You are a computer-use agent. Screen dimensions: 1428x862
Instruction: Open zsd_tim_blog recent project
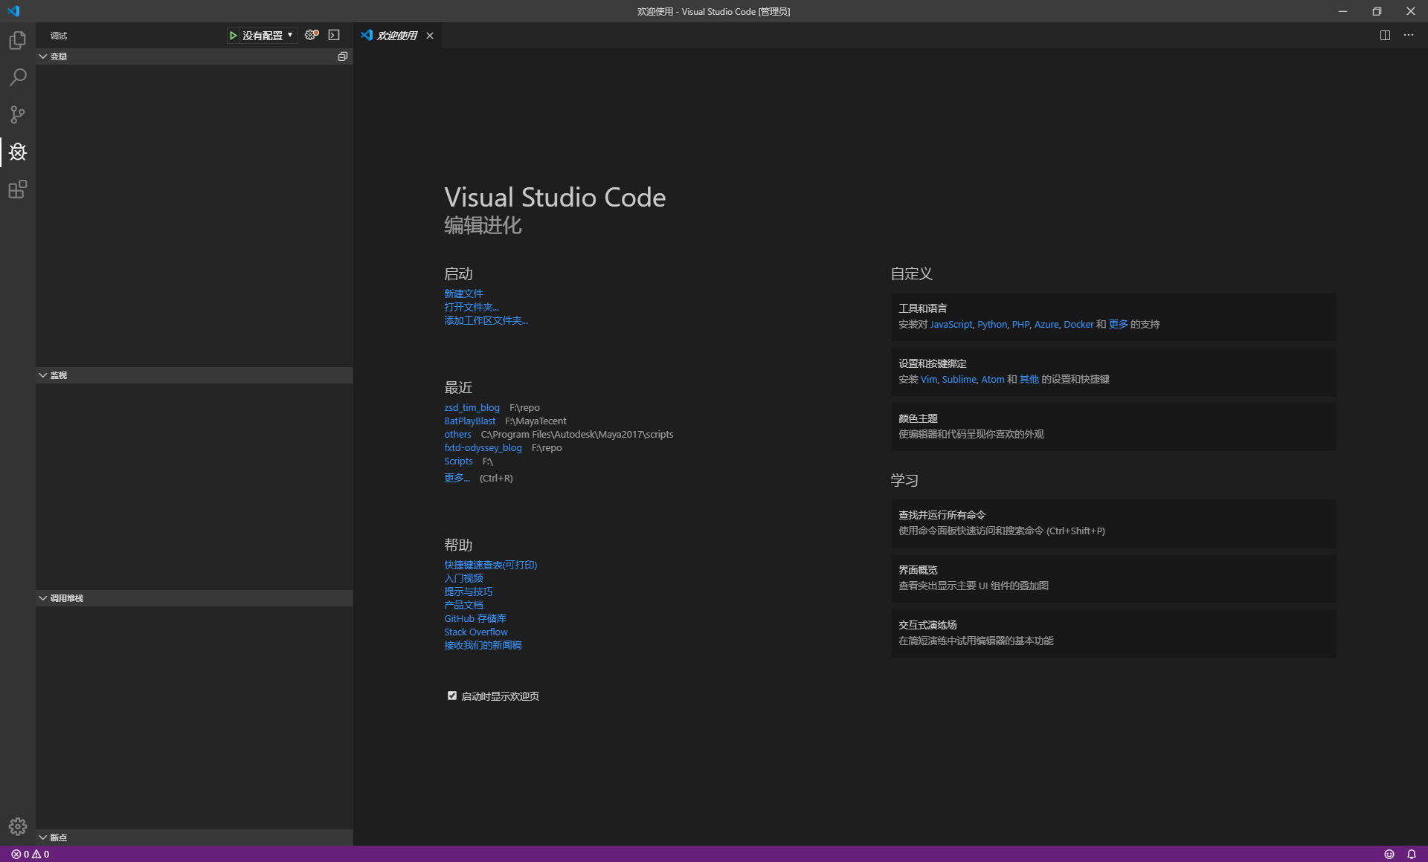[x=473, y=406]
